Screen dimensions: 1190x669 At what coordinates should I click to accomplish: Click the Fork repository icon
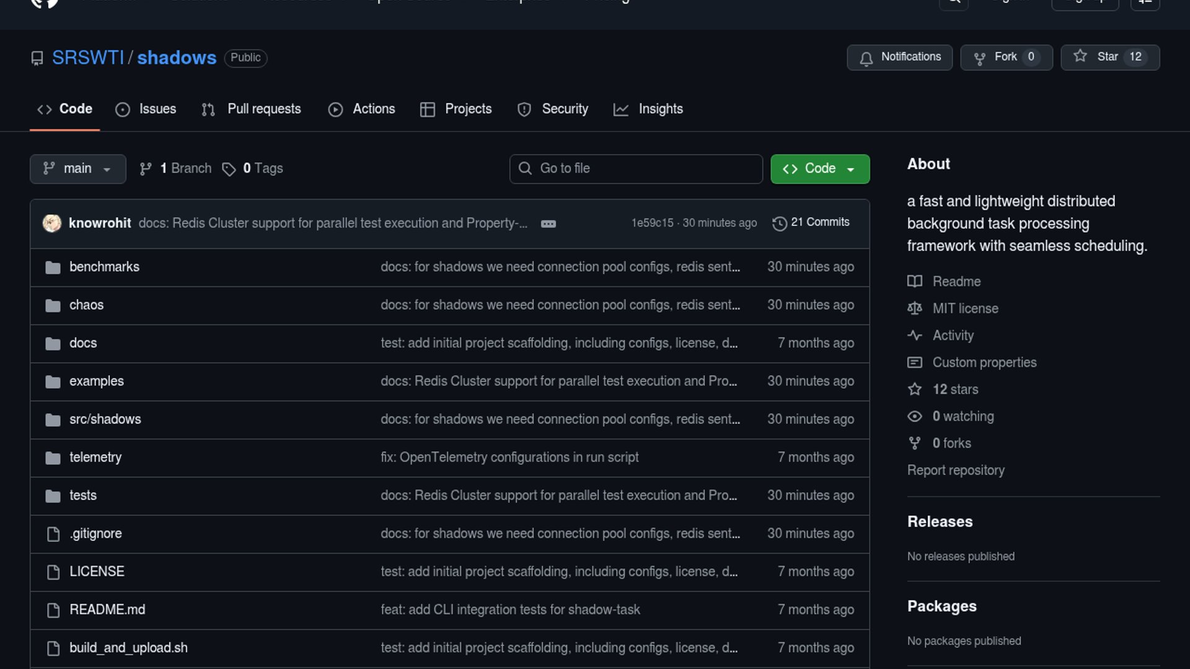(979, 58)
